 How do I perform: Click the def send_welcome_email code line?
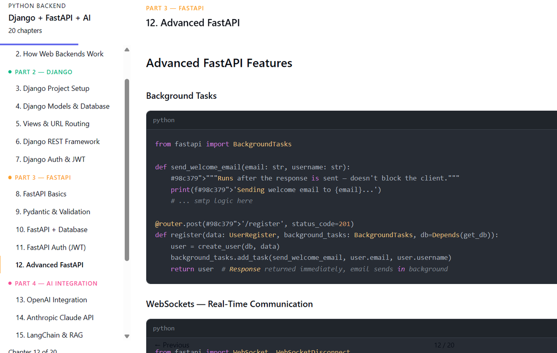(253, 167)
